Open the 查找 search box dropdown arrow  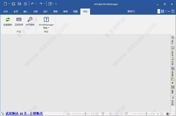[x=159, y=11]
